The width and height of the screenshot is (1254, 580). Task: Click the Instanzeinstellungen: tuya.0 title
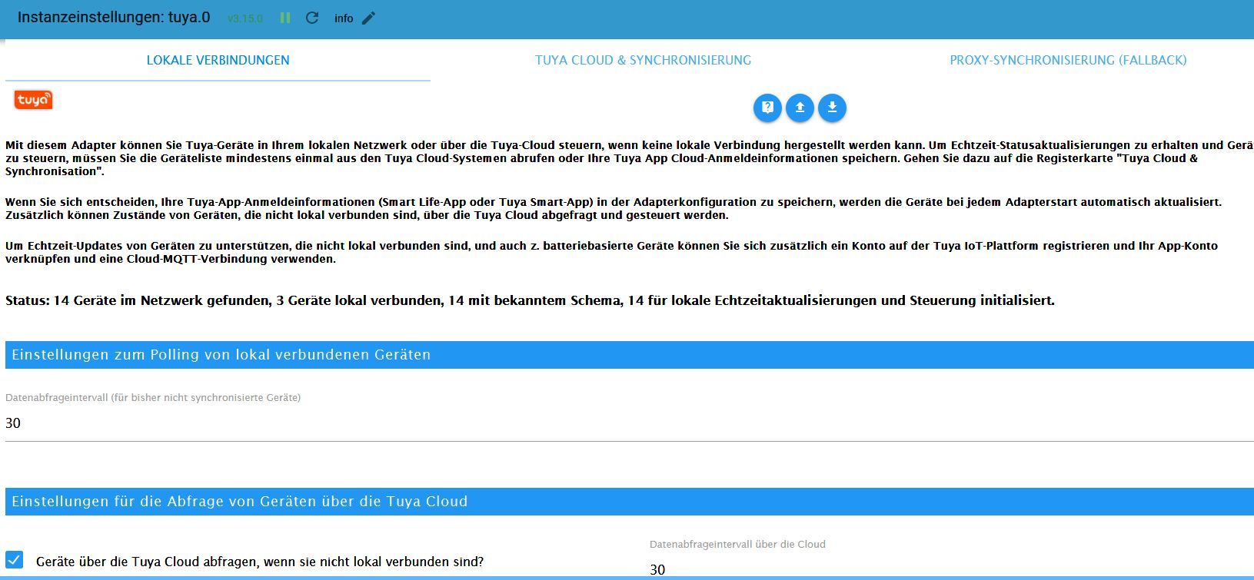pyautogui.click(x=114, y=18)
